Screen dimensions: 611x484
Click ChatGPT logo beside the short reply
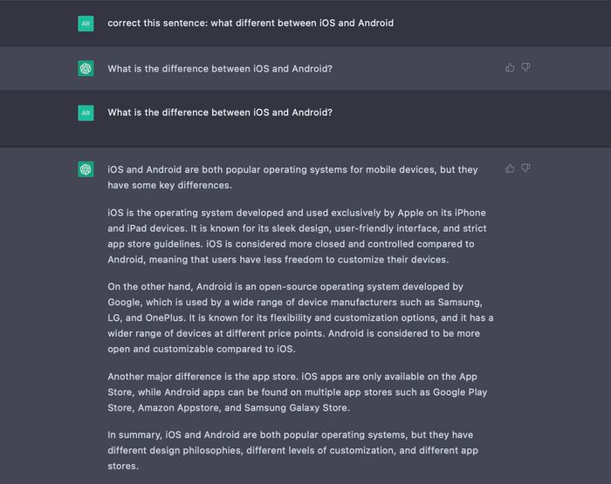click(x=86, y=69)
